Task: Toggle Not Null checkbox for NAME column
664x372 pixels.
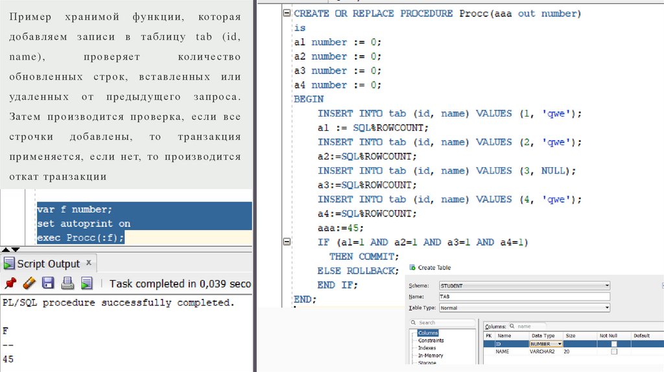Action: click(614, 351)
